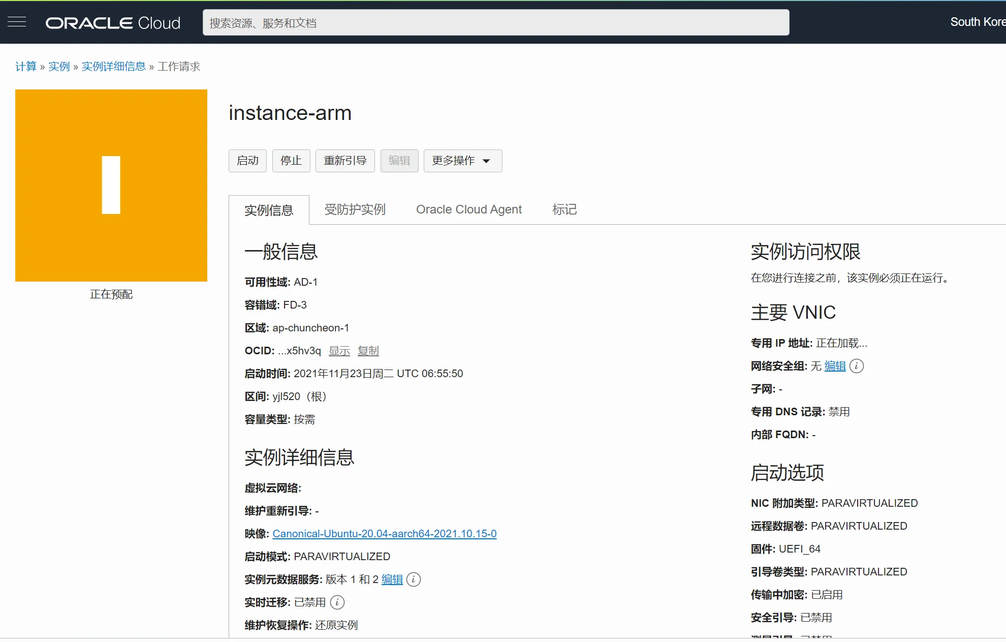
Task: Show the full OCID via 显示
Action: (x=339, y=351)
